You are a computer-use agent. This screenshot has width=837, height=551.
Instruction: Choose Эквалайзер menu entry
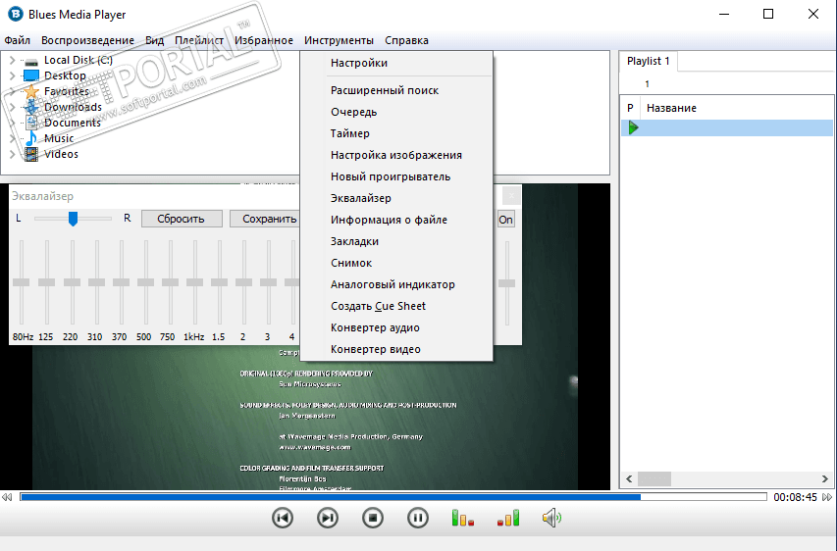[x=396, y=198]
